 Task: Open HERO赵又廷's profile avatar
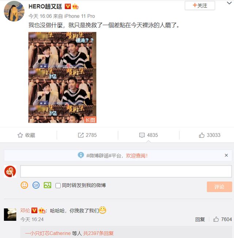[x=14, y=11]
